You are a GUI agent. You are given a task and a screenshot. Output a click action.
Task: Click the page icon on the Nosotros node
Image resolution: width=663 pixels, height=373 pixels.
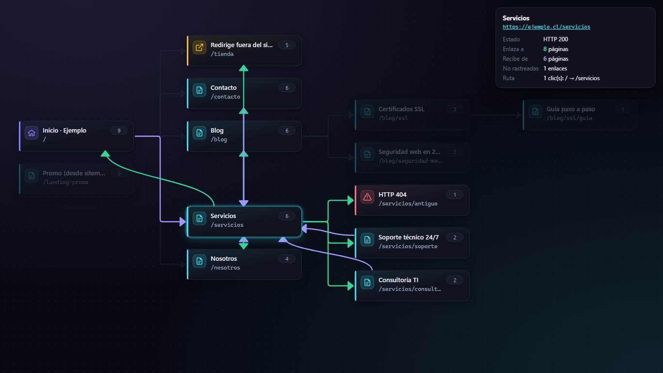pyautogui.click(x=199, y=261)
